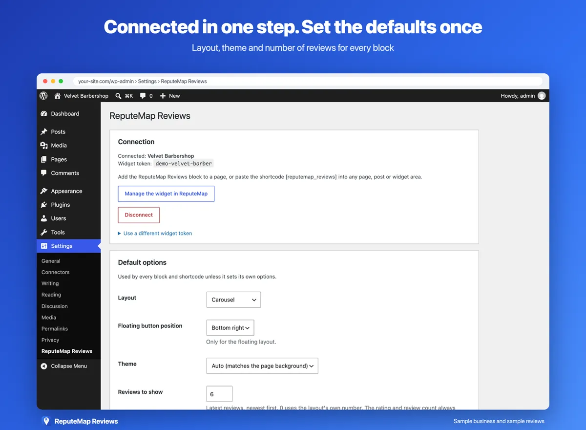Click the plus New icon in admin bar
This screenshot has width=586, height=430.
tap(163, 96)
